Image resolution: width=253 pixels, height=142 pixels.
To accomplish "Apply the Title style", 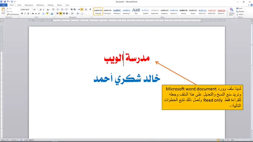I will click(x=136, y=11).
